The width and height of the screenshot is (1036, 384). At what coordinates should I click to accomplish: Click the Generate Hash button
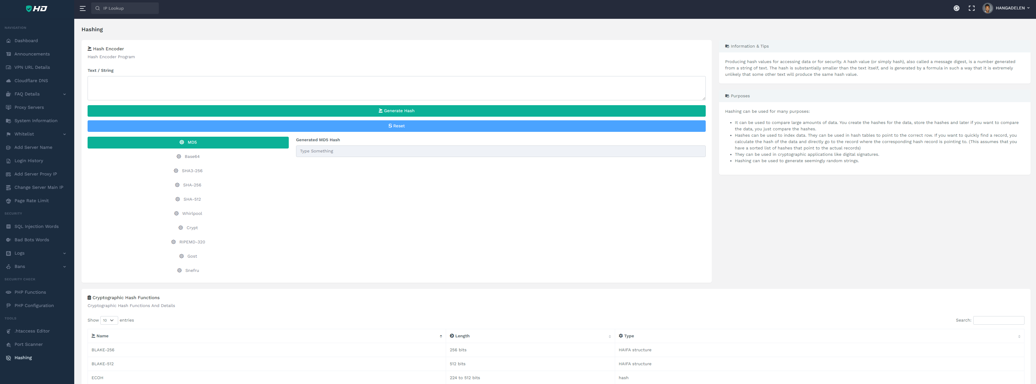[x=396, y=111]
